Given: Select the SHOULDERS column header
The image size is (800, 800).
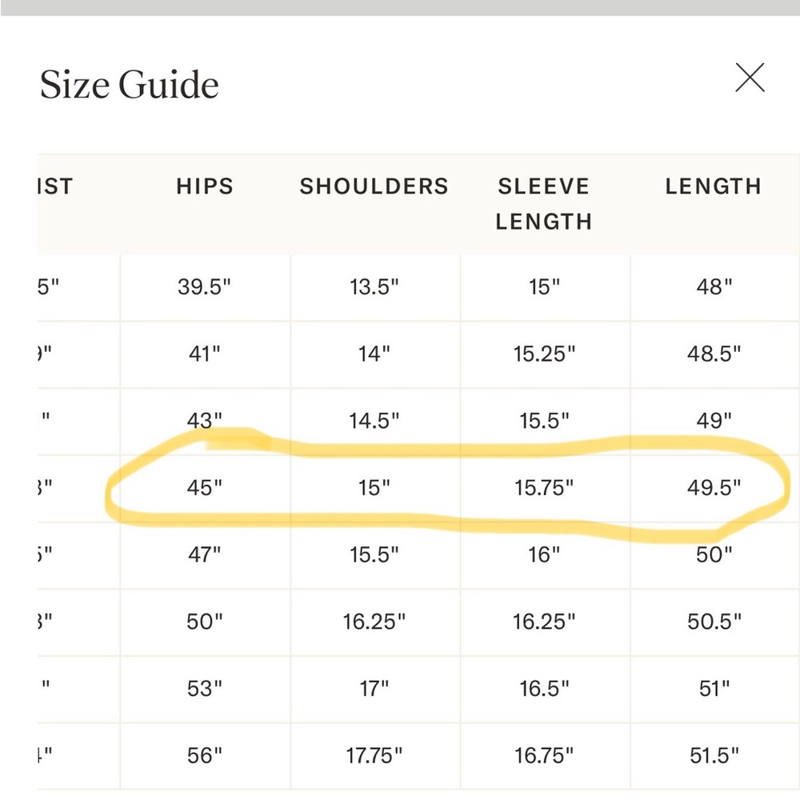Looking at the screenshot, I should (374, 186).
